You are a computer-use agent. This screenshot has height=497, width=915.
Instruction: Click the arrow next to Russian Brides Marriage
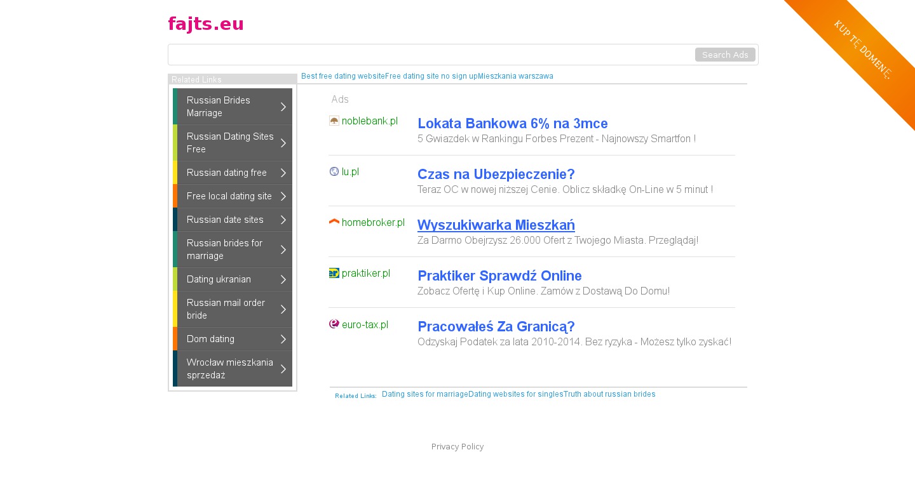283,107
